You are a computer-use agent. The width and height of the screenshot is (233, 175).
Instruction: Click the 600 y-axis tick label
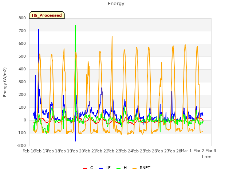pyautogui.click(x=22, y=44)
